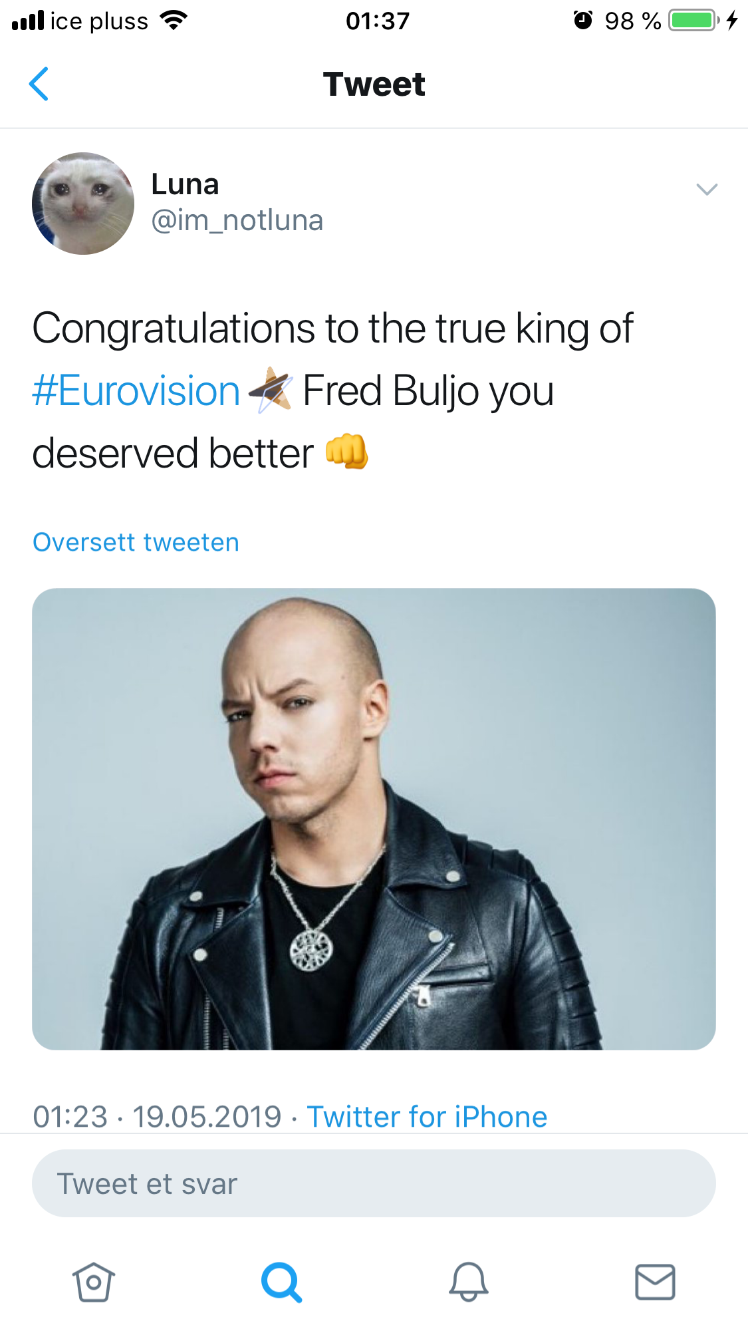
Task: Tap the battery indicator in status bar
Action: coord(695,21)
